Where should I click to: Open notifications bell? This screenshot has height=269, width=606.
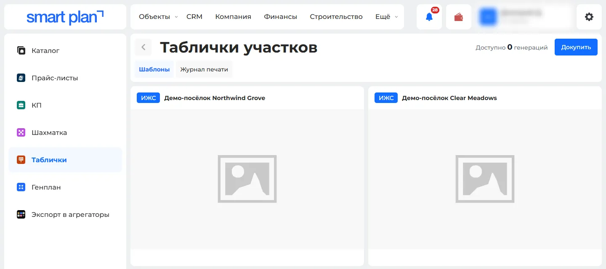coord(429,17)
